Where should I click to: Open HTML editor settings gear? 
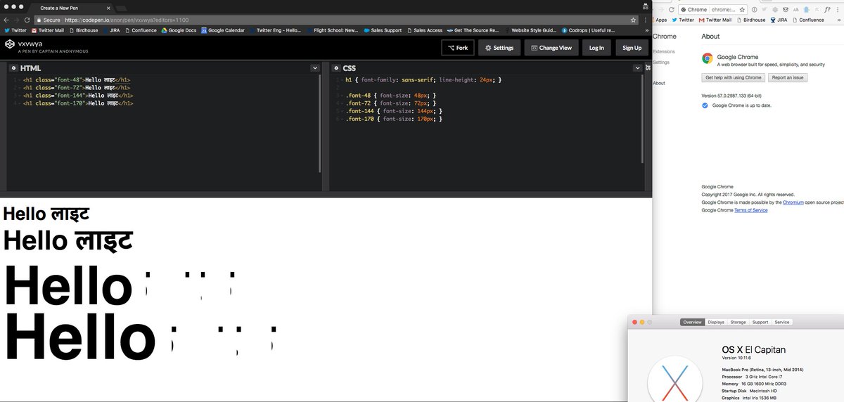pos(13,68)
